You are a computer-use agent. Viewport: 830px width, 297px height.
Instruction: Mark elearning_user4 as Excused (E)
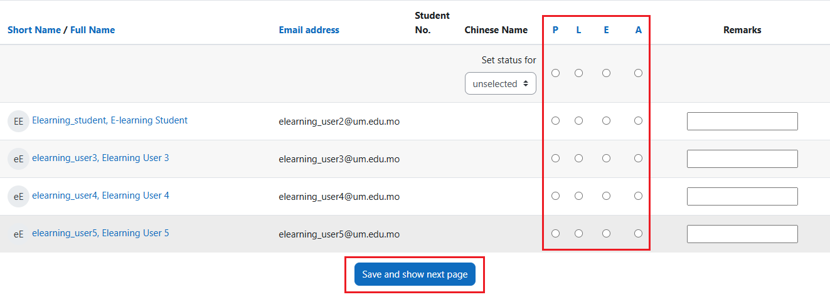click(606, 195)
